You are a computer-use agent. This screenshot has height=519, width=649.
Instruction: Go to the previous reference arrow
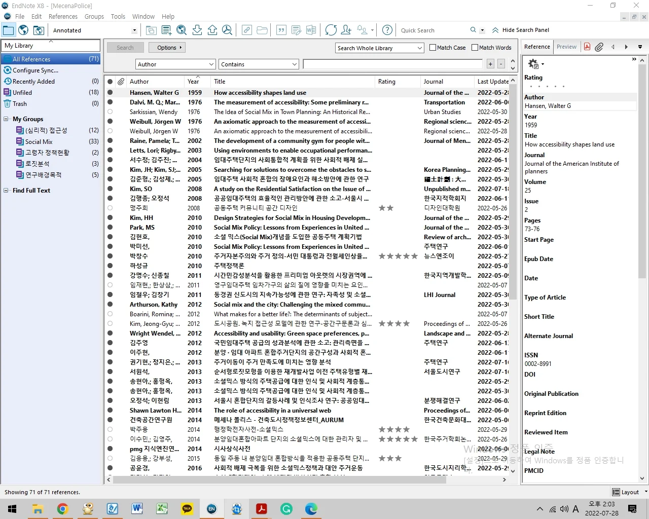pyautogui.click(x=613, y=47)
